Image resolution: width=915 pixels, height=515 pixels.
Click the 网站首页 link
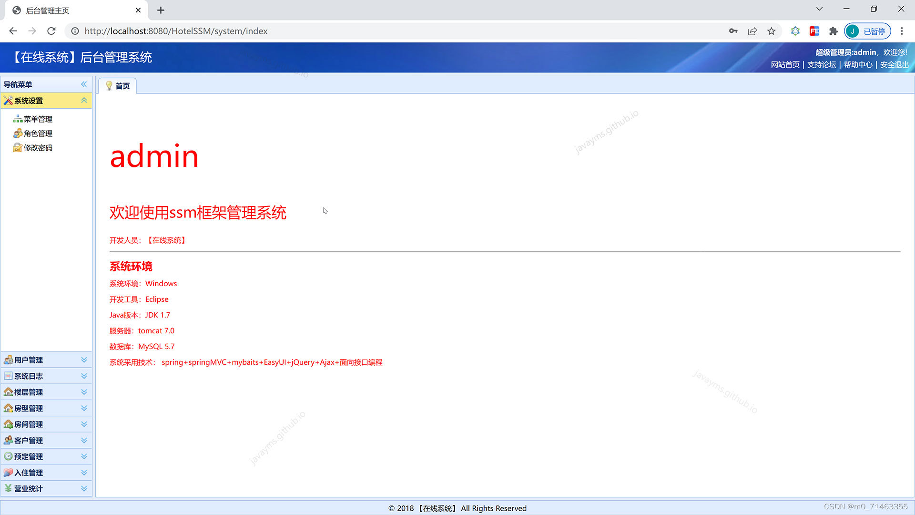tap(785, 65)
